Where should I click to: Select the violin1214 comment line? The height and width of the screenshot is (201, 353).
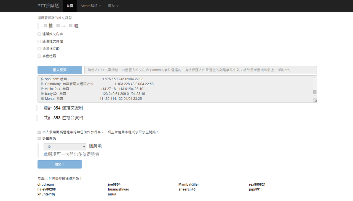click(x=92, y=89)
